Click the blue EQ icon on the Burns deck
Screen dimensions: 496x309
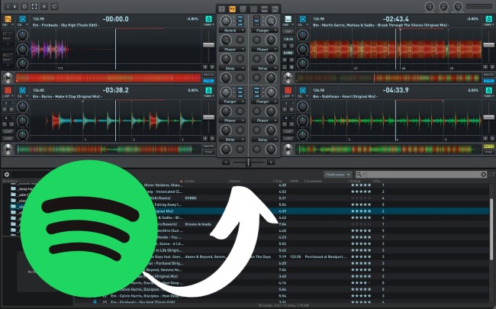[22, 91]
